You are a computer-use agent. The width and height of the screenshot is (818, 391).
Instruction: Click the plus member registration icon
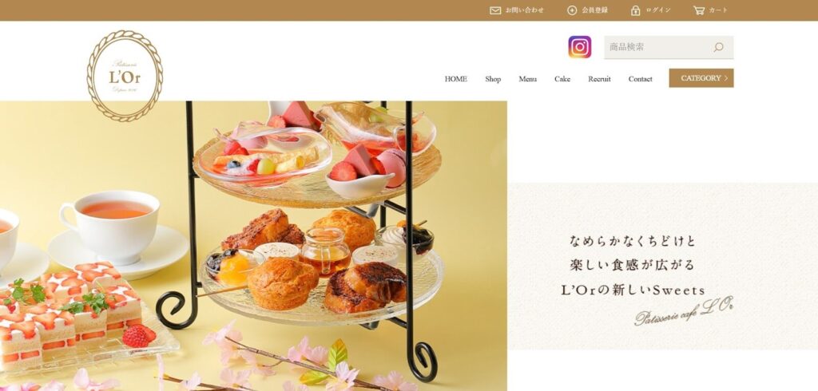[x=572, y=10]
